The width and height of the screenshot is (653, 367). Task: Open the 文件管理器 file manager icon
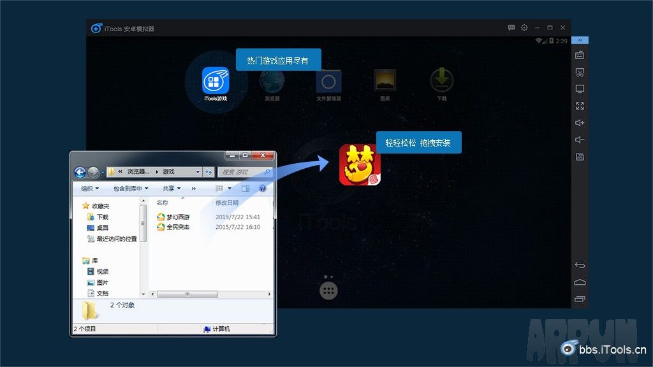point(328,81)
